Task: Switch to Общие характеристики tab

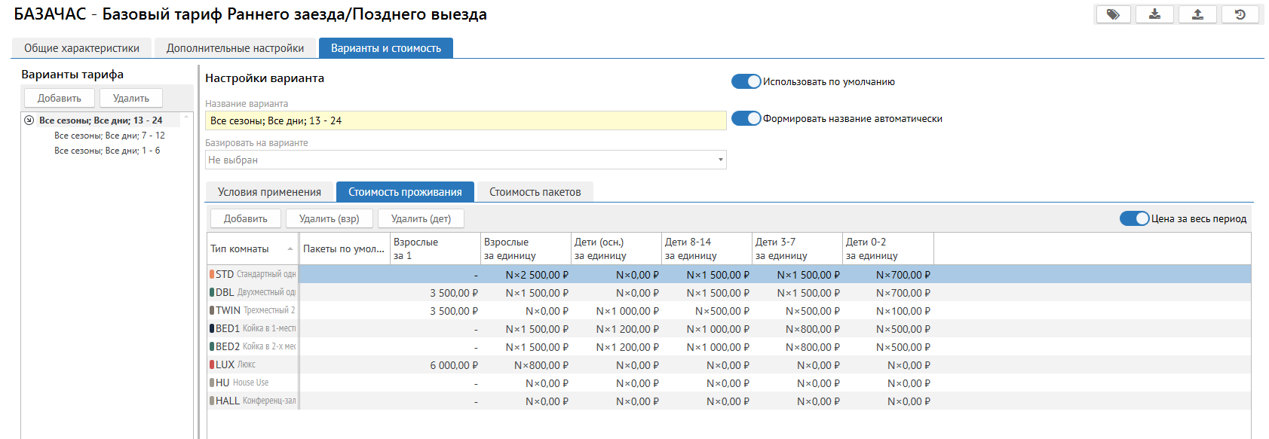Action: click(x=81, y=48)
